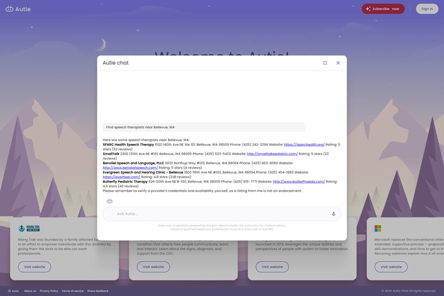Click the 'Butterfly Pediatric Therapy' name
Image resolution: width=444 pixels, height=296 pixels.
point(125,181)
